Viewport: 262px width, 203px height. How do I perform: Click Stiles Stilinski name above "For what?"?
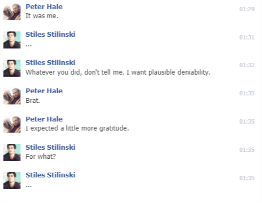[50, 147]
